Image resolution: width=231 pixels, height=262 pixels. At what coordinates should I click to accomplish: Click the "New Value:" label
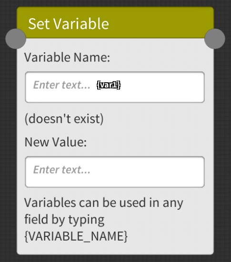(56, 142)
